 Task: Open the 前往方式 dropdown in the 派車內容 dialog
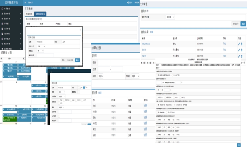[x=41, y=46]
